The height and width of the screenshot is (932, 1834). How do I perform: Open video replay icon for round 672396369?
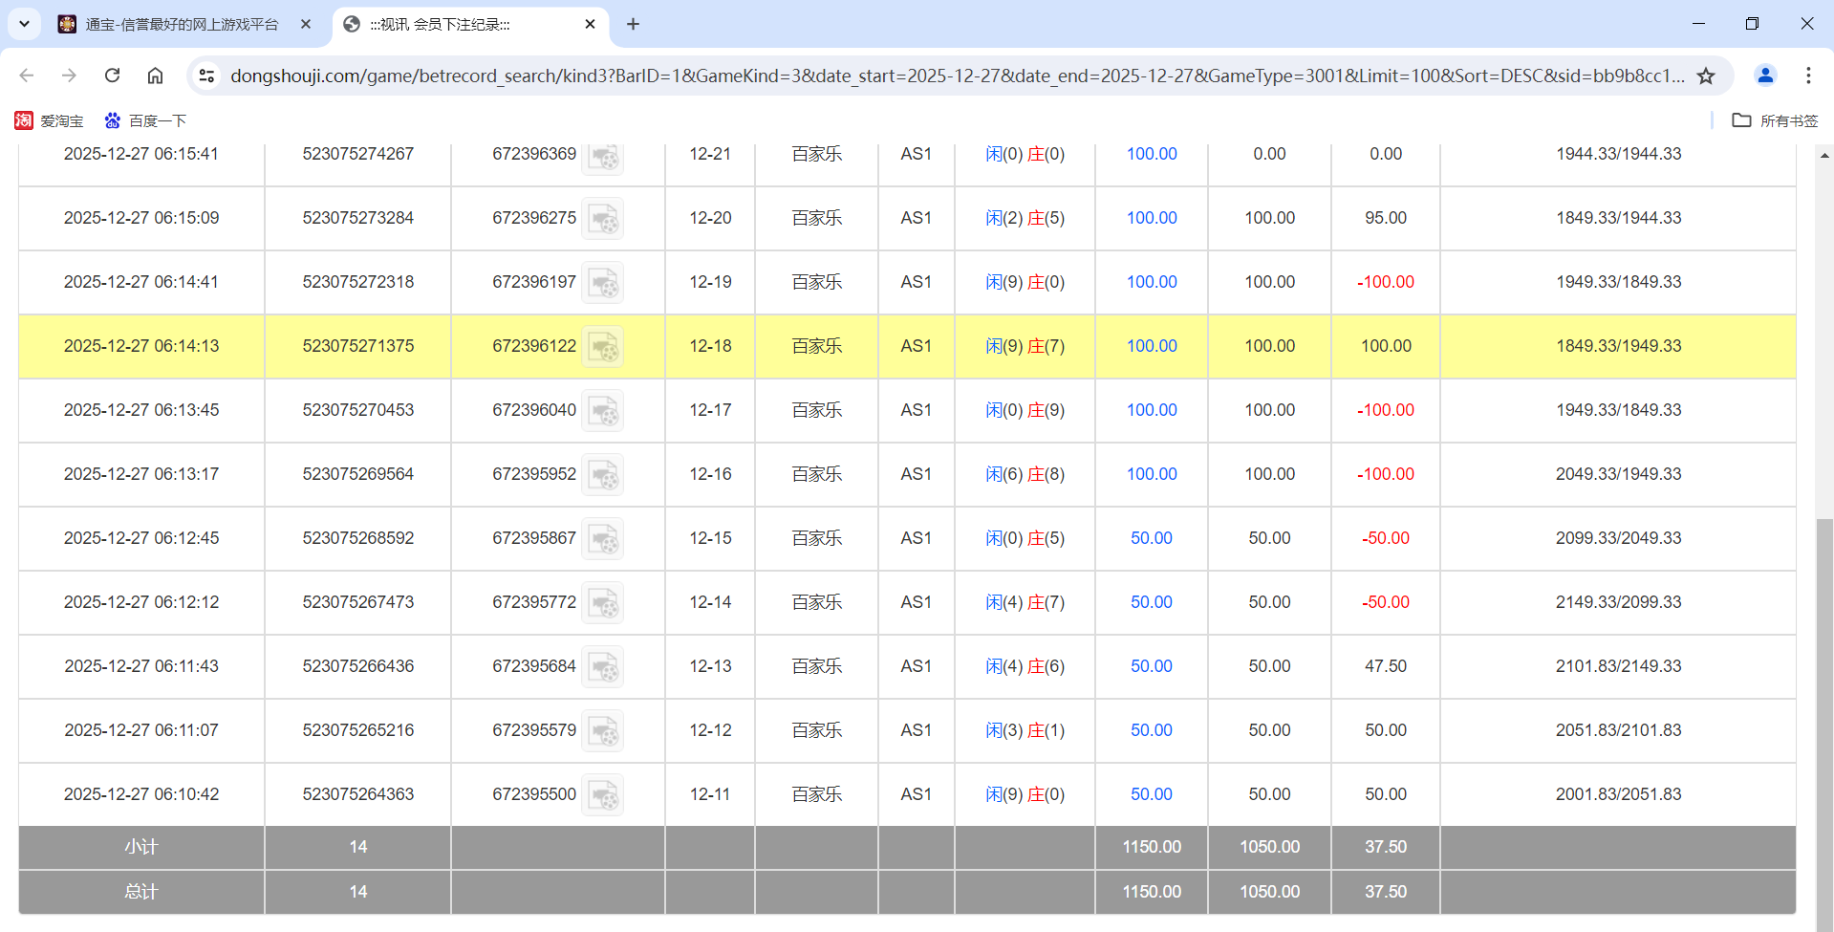(603, 157)
